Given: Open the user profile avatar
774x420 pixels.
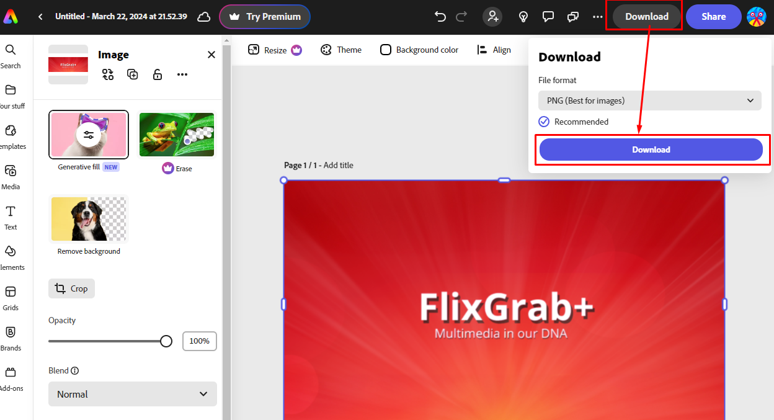Looking at the screenshot, I should 756,17.
